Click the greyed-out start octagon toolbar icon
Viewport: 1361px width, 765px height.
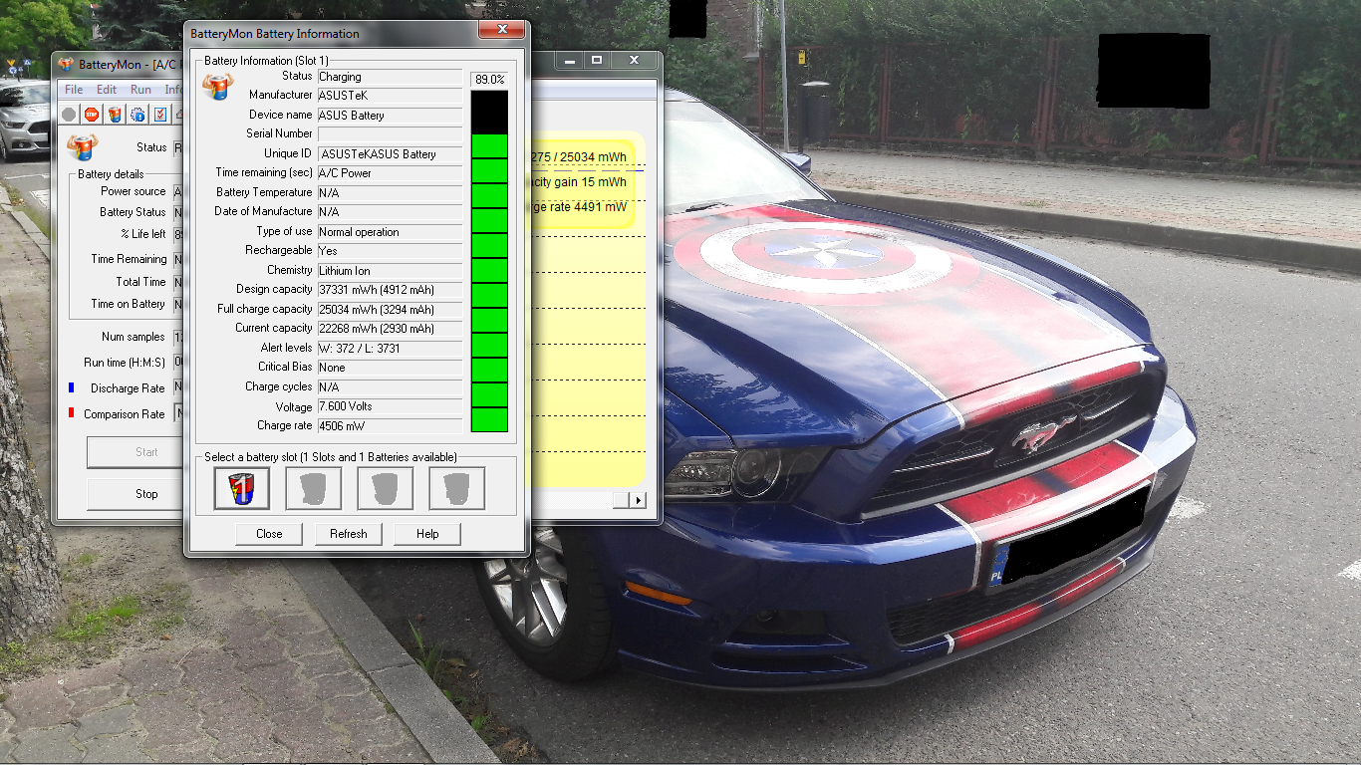[x=69, y=115]
